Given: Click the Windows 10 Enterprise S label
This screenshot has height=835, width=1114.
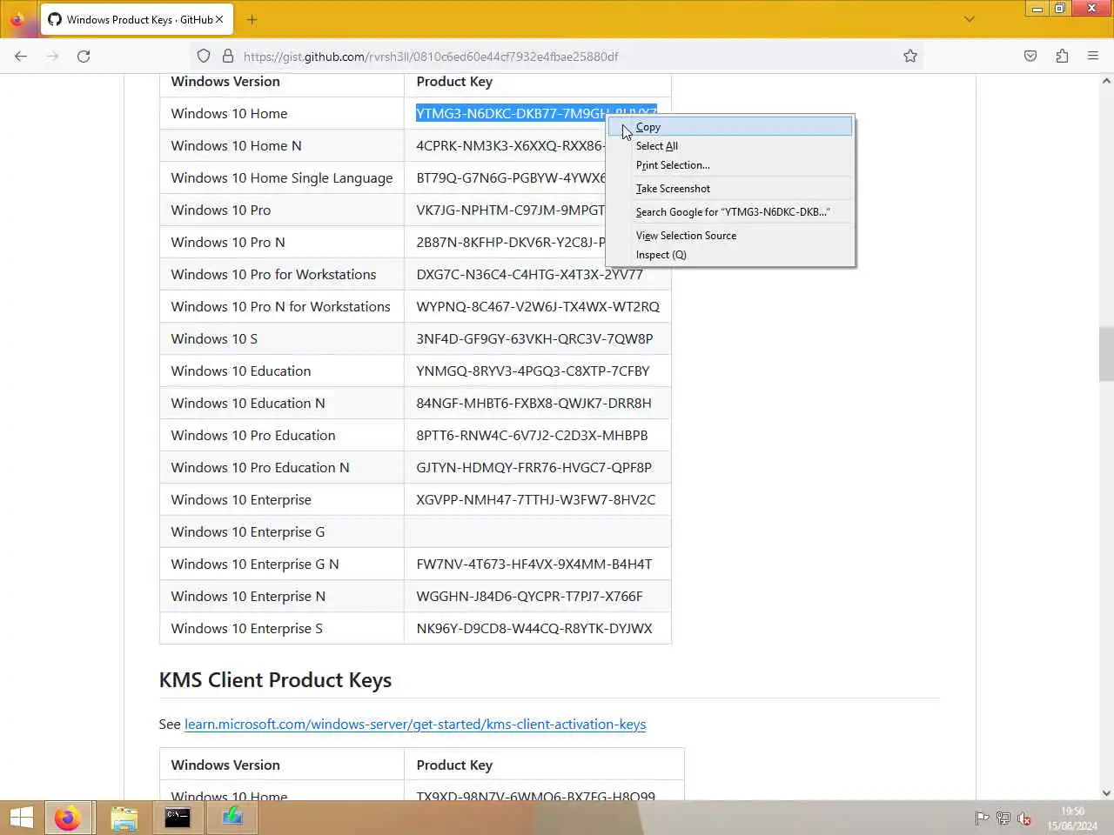Looking at the screenshot, I should coord(246,628).
